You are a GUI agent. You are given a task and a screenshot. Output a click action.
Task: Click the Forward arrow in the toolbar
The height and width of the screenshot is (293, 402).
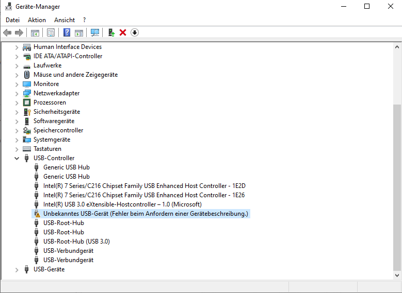point(19,33)
